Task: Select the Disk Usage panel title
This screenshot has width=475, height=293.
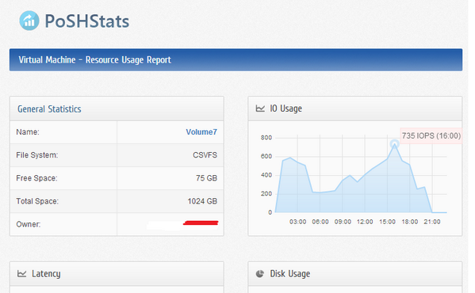Action: [290, 274]
